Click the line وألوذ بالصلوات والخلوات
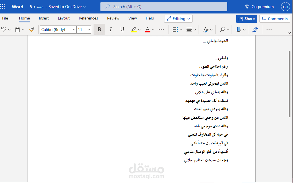This screenshot has width=293, height=183. (x=209, y=75)
